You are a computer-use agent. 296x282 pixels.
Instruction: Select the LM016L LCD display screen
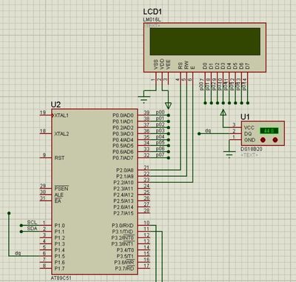205,41
